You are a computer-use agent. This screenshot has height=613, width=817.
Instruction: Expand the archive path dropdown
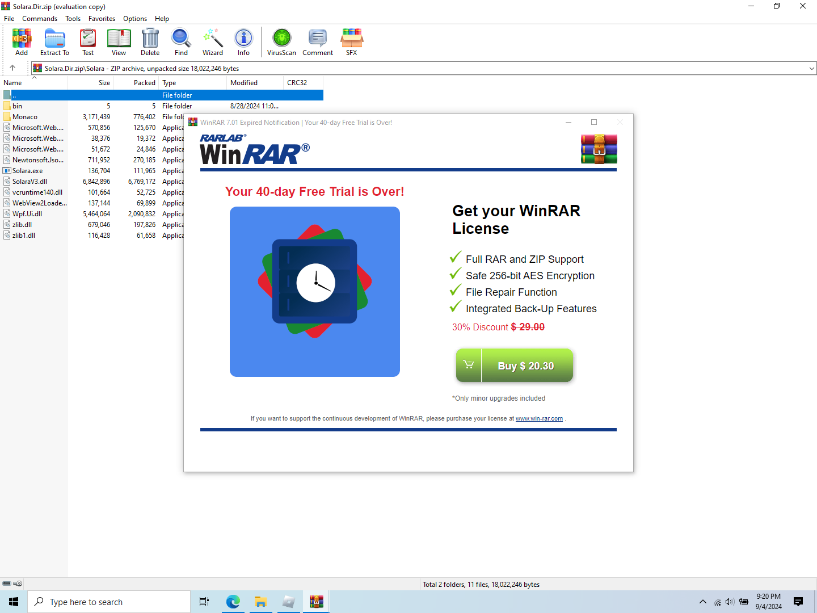(x=811, y=68)
